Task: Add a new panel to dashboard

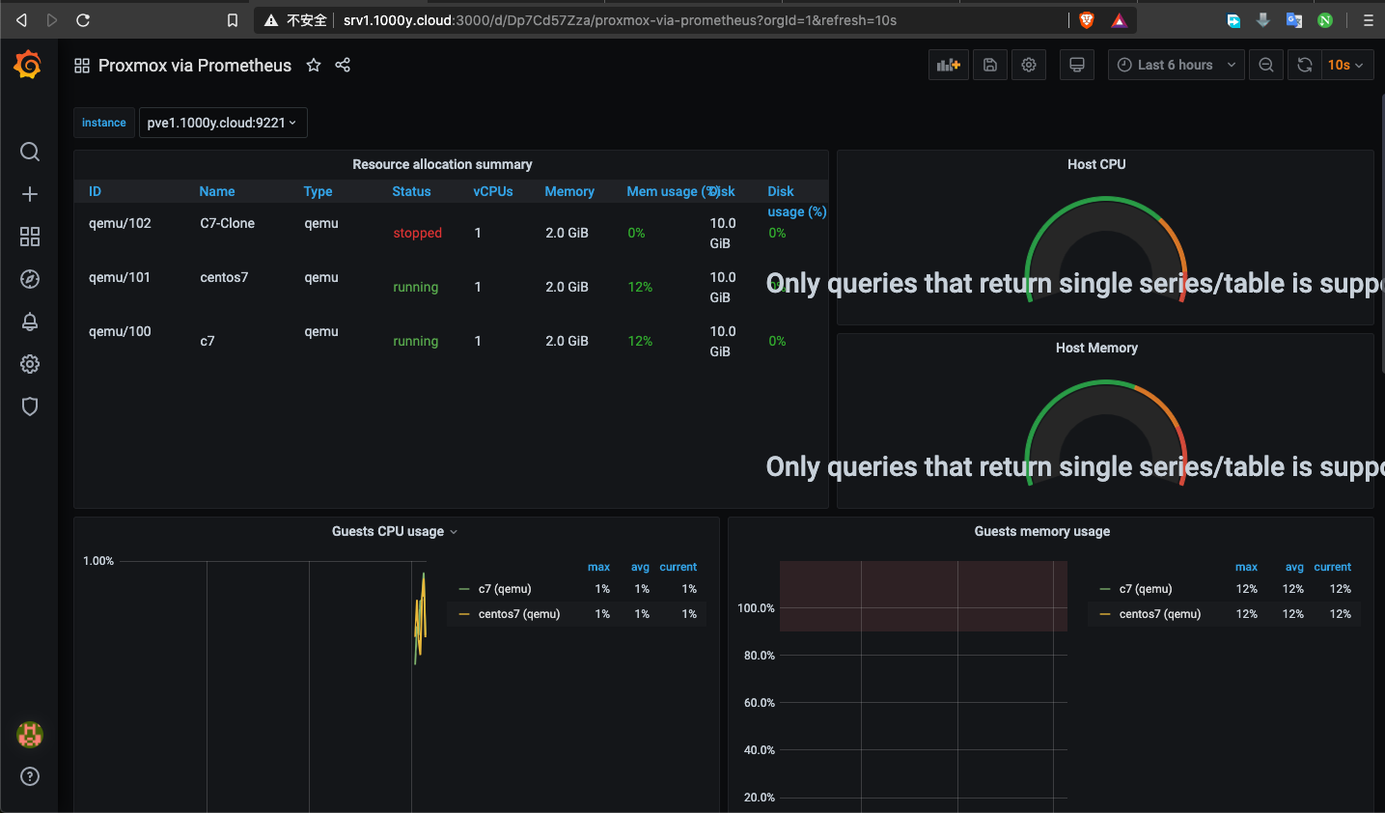Action: pos(949,65)
